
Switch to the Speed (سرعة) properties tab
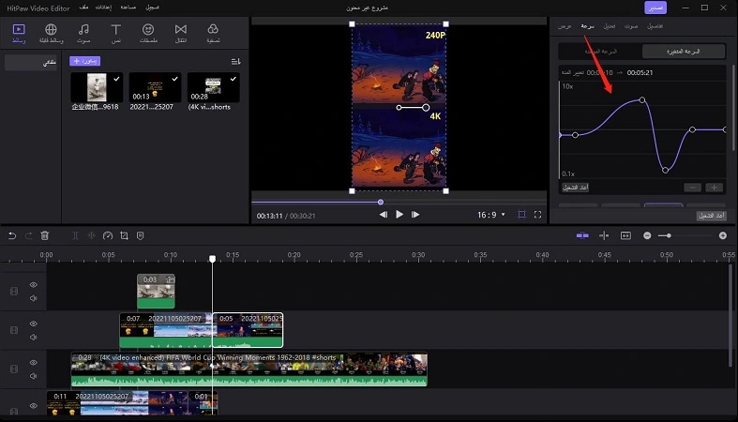pos(587,26)
